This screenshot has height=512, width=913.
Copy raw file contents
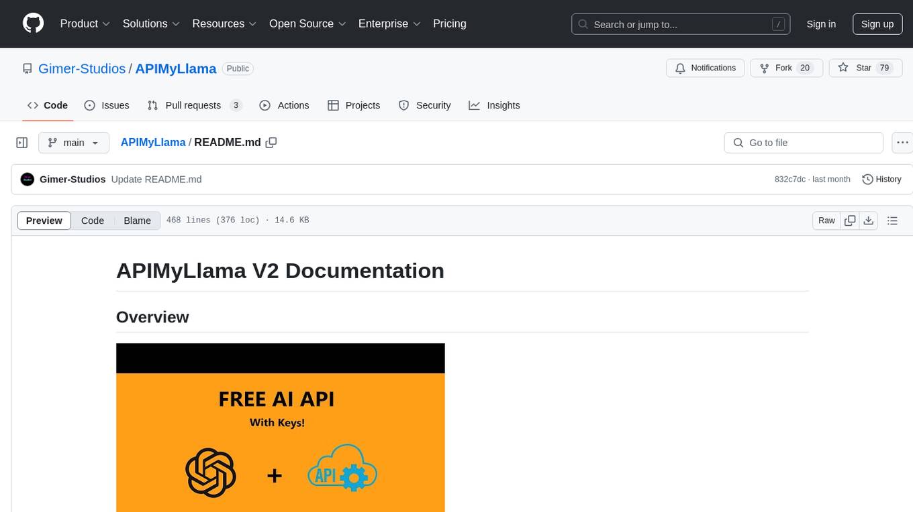(850, 220)
